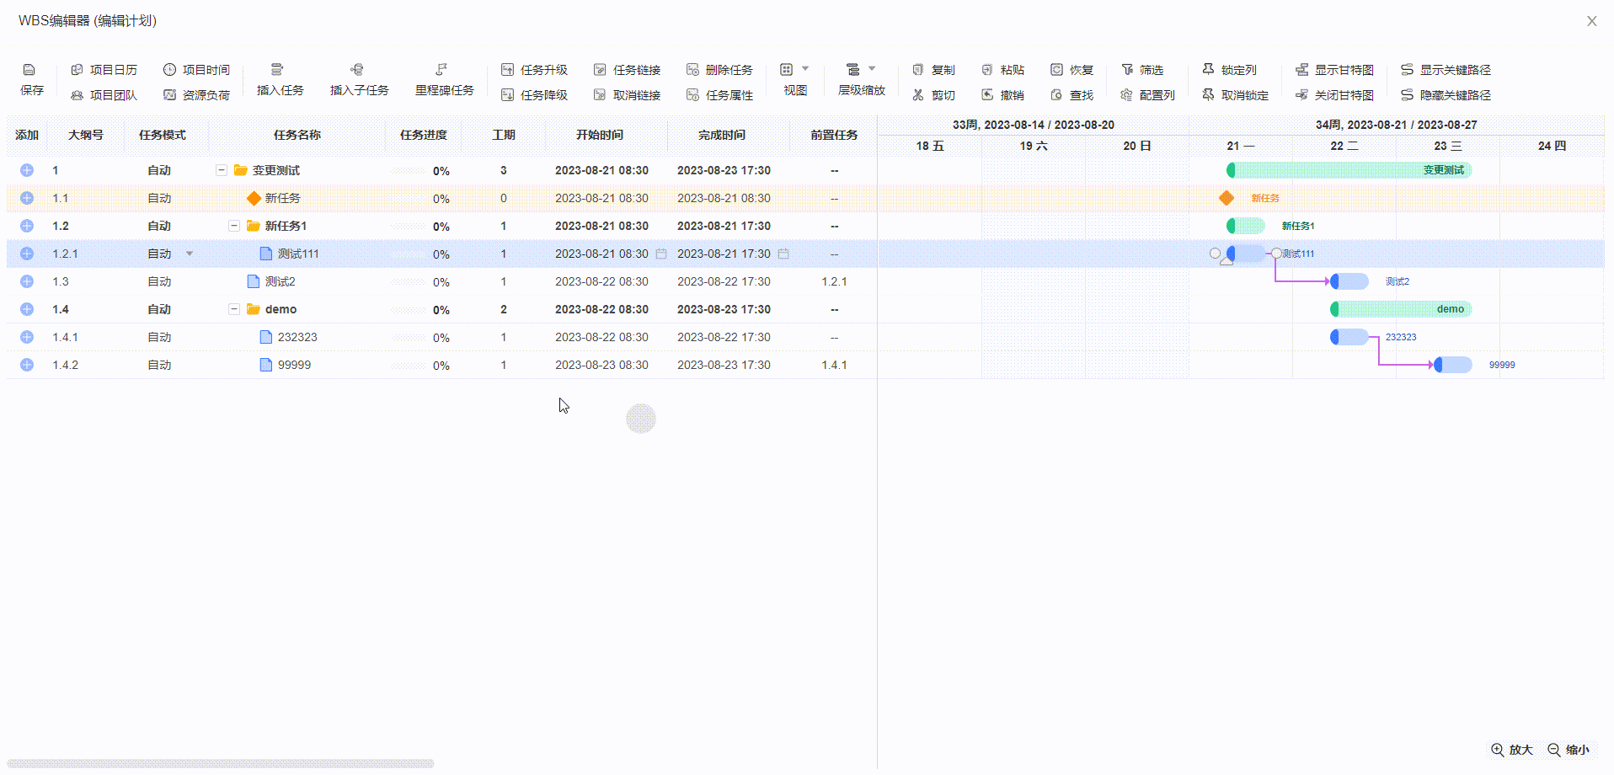Open Task Properties (任务属性)
1614x775 pixels.
click(719, 95)
